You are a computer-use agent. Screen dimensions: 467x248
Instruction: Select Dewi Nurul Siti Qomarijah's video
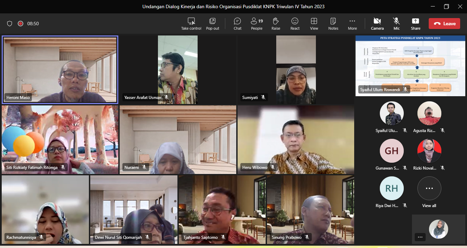(134, 209)
